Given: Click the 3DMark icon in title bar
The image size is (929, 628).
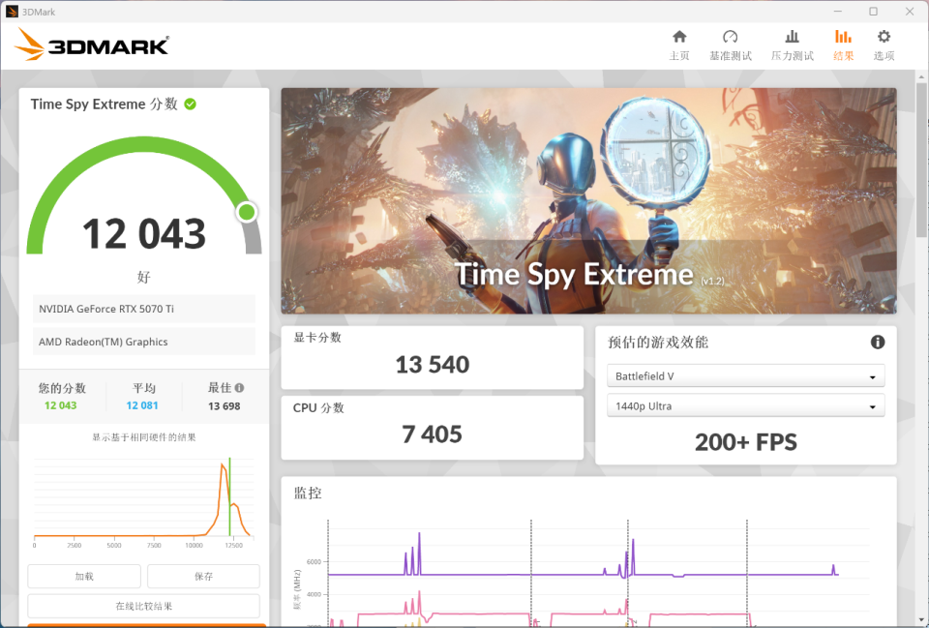Looking at the screenshot, I should click(x=12, y=12).
